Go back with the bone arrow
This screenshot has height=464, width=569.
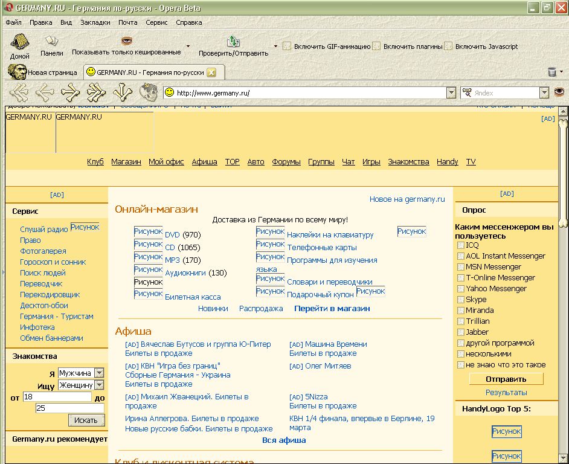[45, 92]
